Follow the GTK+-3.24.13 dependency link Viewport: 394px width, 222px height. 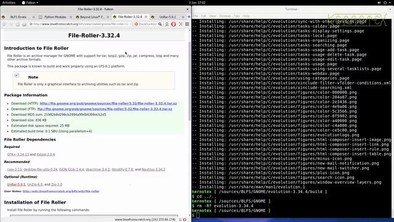click(x=18, y=154)
